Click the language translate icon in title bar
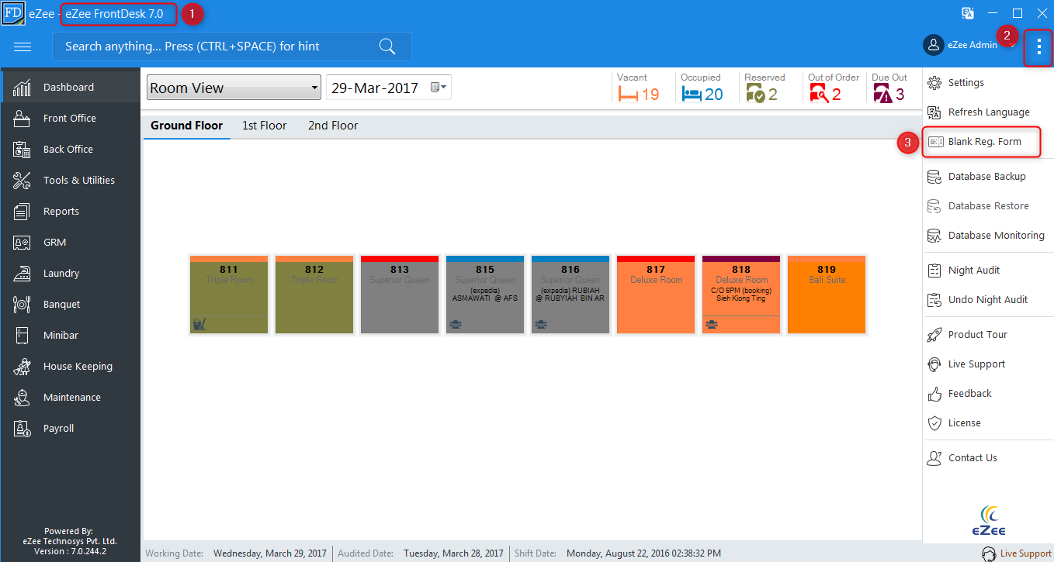1054x562 pixels. [968, 12]
